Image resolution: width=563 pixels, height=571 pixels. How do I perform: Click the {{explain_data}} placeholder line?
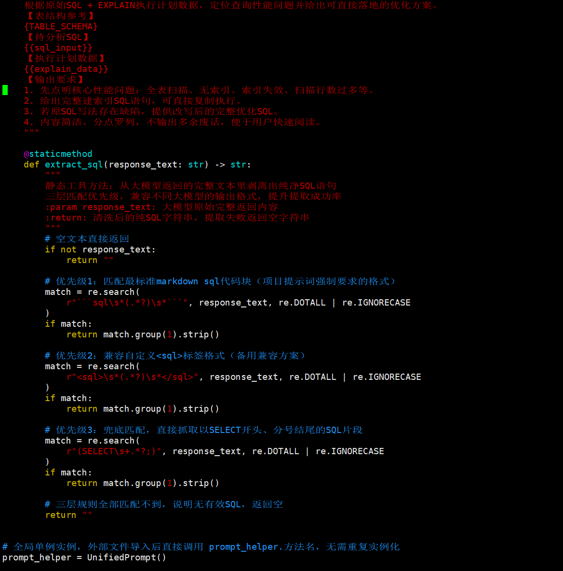coord(66,69)
